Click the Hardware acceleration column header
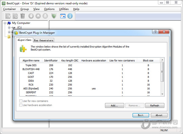The height and width of the screenshot is (134, 183). pos(94,60)
